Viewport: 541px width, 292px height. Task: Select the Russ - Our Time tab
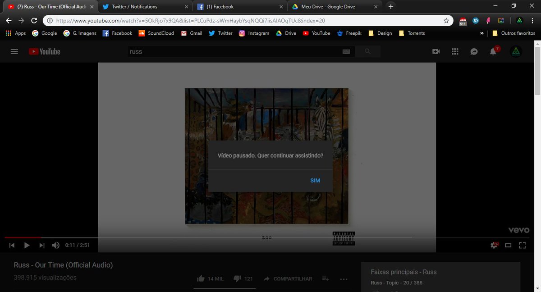tap(50, 7)
